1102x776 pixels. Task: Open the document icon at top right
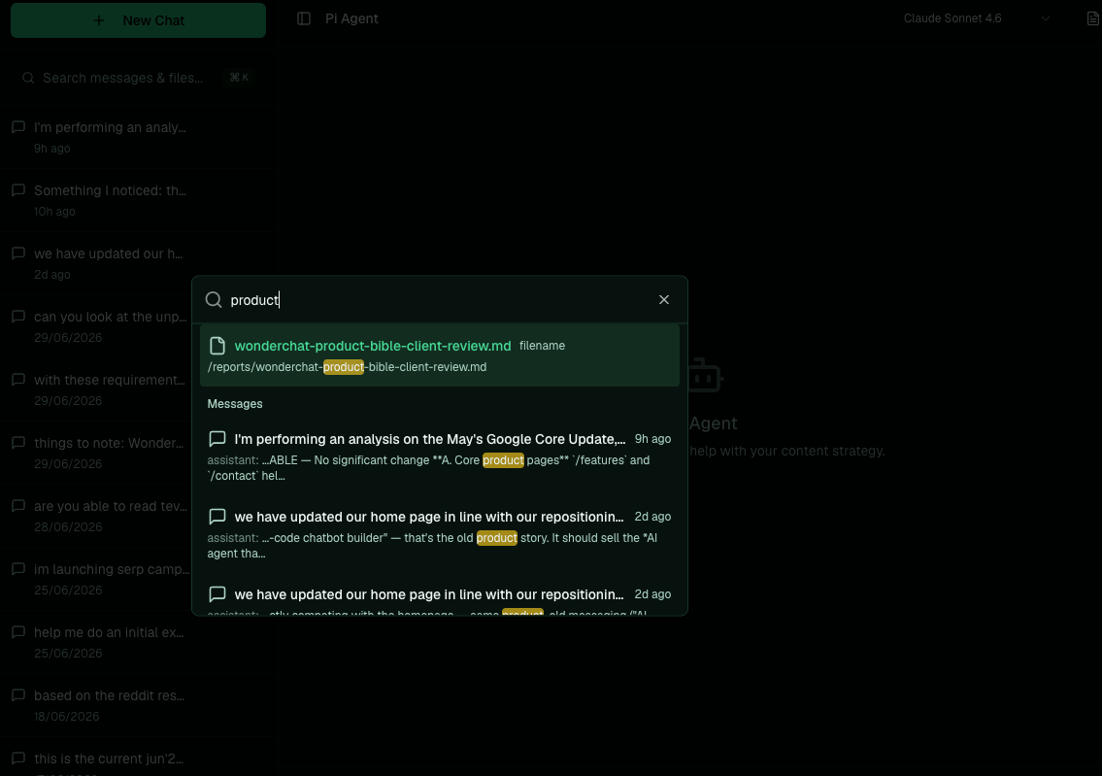coord(1093,19)
